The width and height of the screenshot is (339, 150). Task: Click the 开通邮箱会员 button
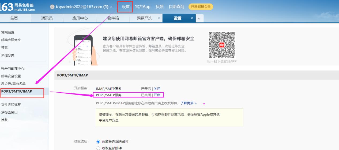tap(201, 7)
